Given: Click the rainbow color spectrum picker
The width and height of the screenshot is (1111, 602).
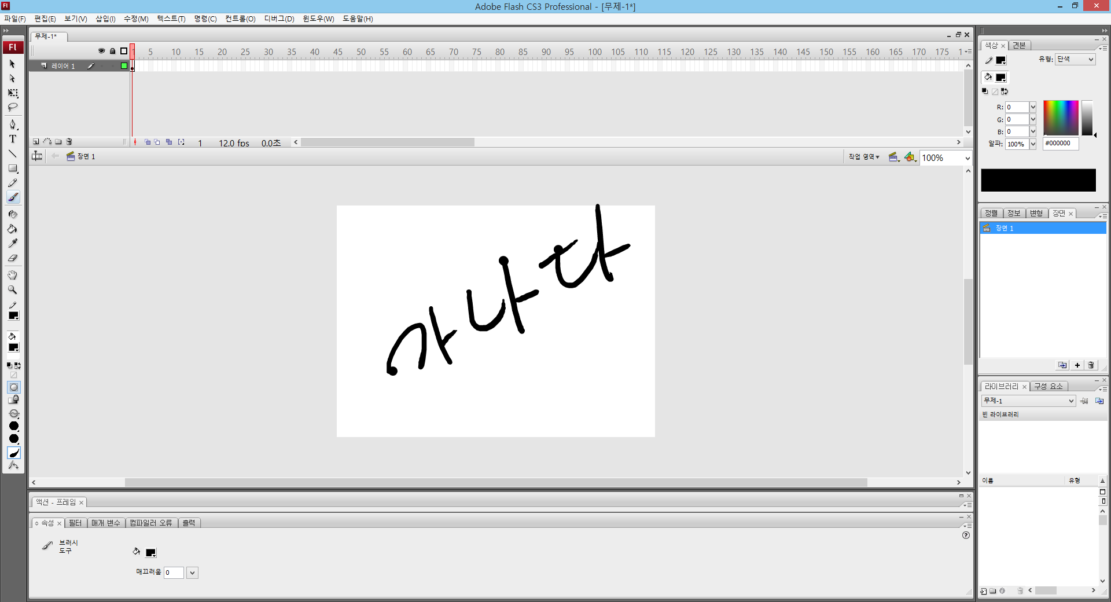Looking at the screenshot, I should click(1061, 118).
